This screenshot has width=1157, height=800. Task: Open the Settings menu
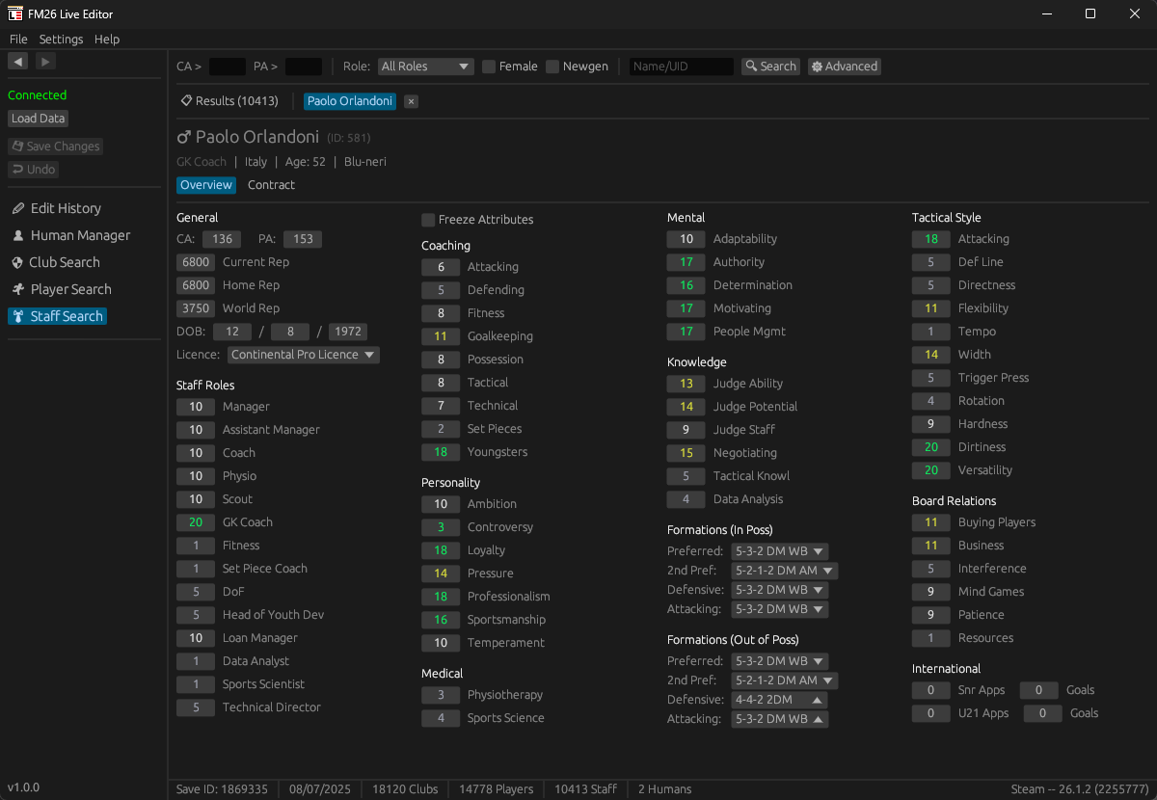61,40
